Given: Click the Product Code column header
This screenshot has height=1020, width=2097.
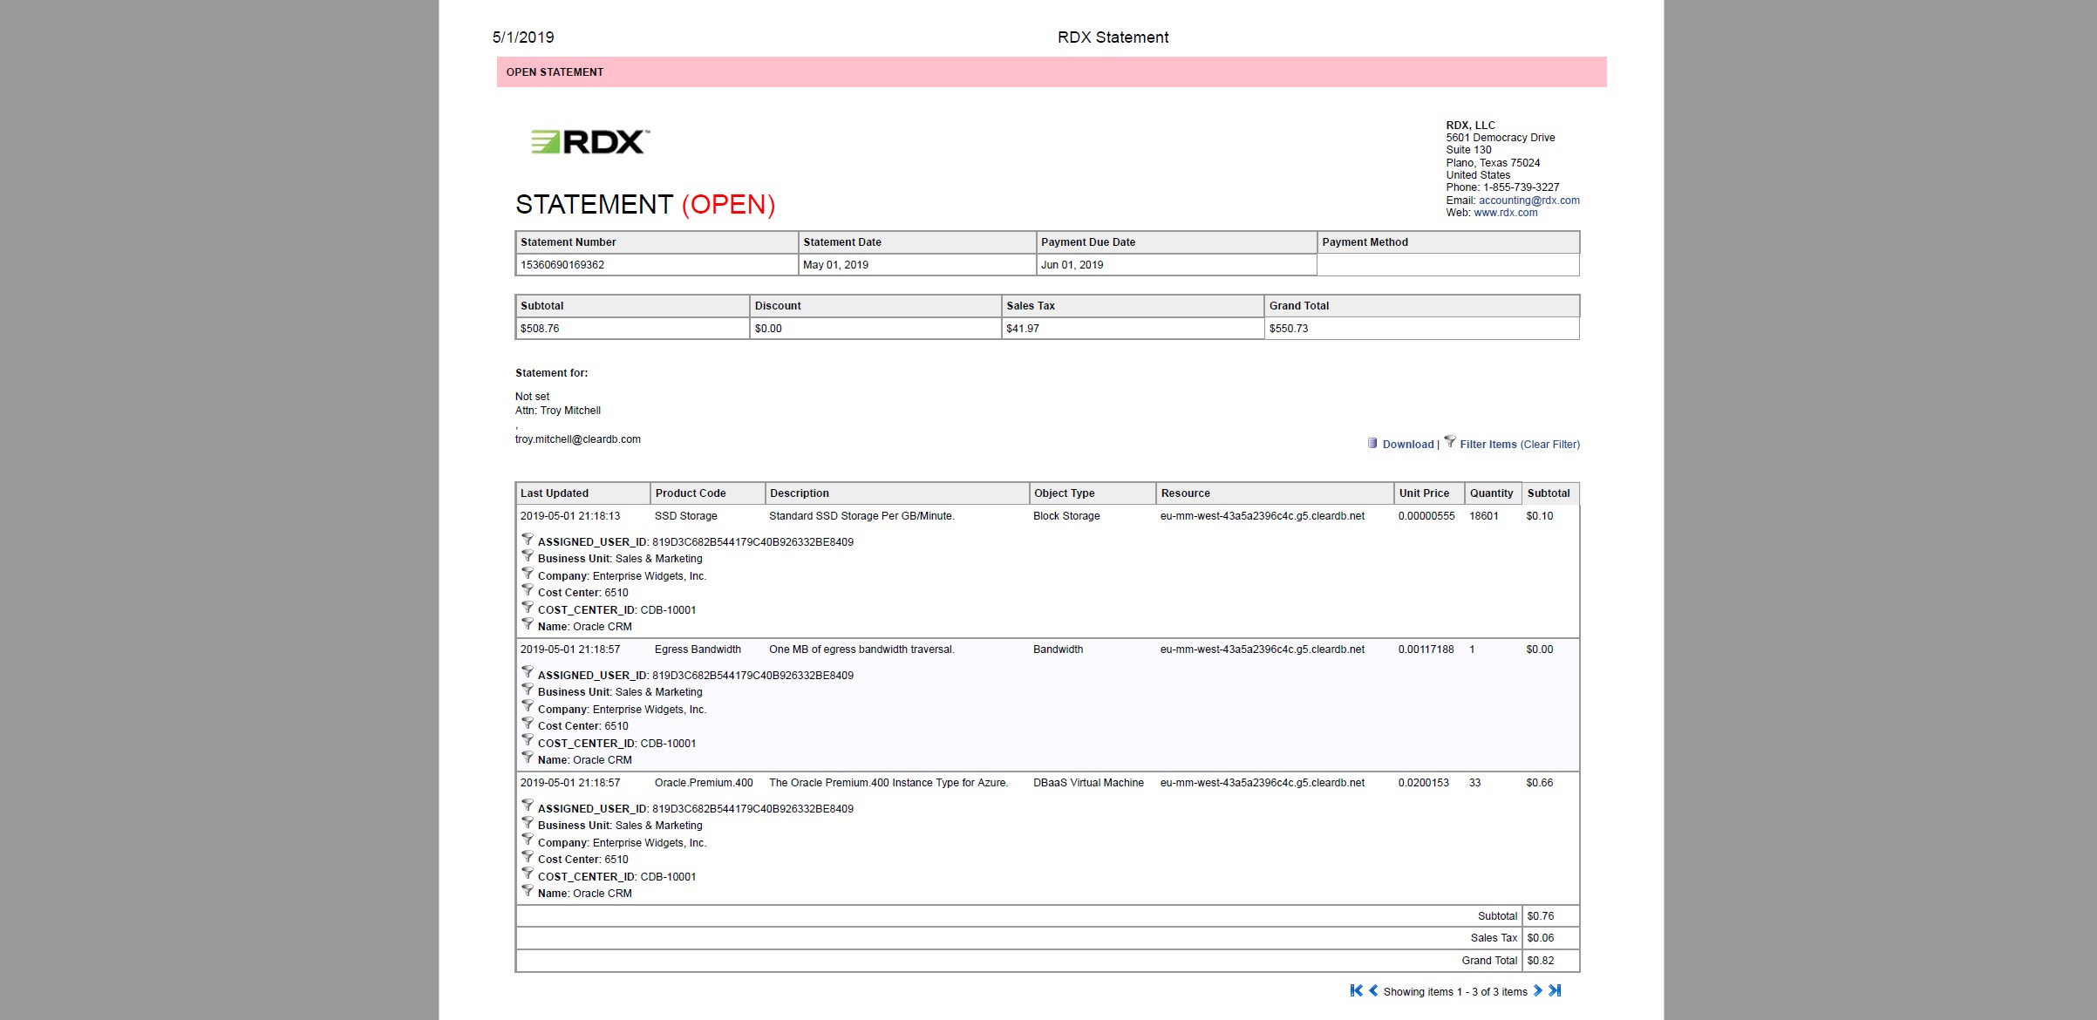Looking at the screenshot, I should point(690,493).
